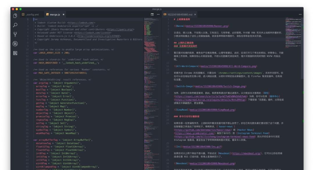This screenshot has width=314, height=170.
Task: Open the Explorer panel in activity bar
Action: (x=15, y=16)
